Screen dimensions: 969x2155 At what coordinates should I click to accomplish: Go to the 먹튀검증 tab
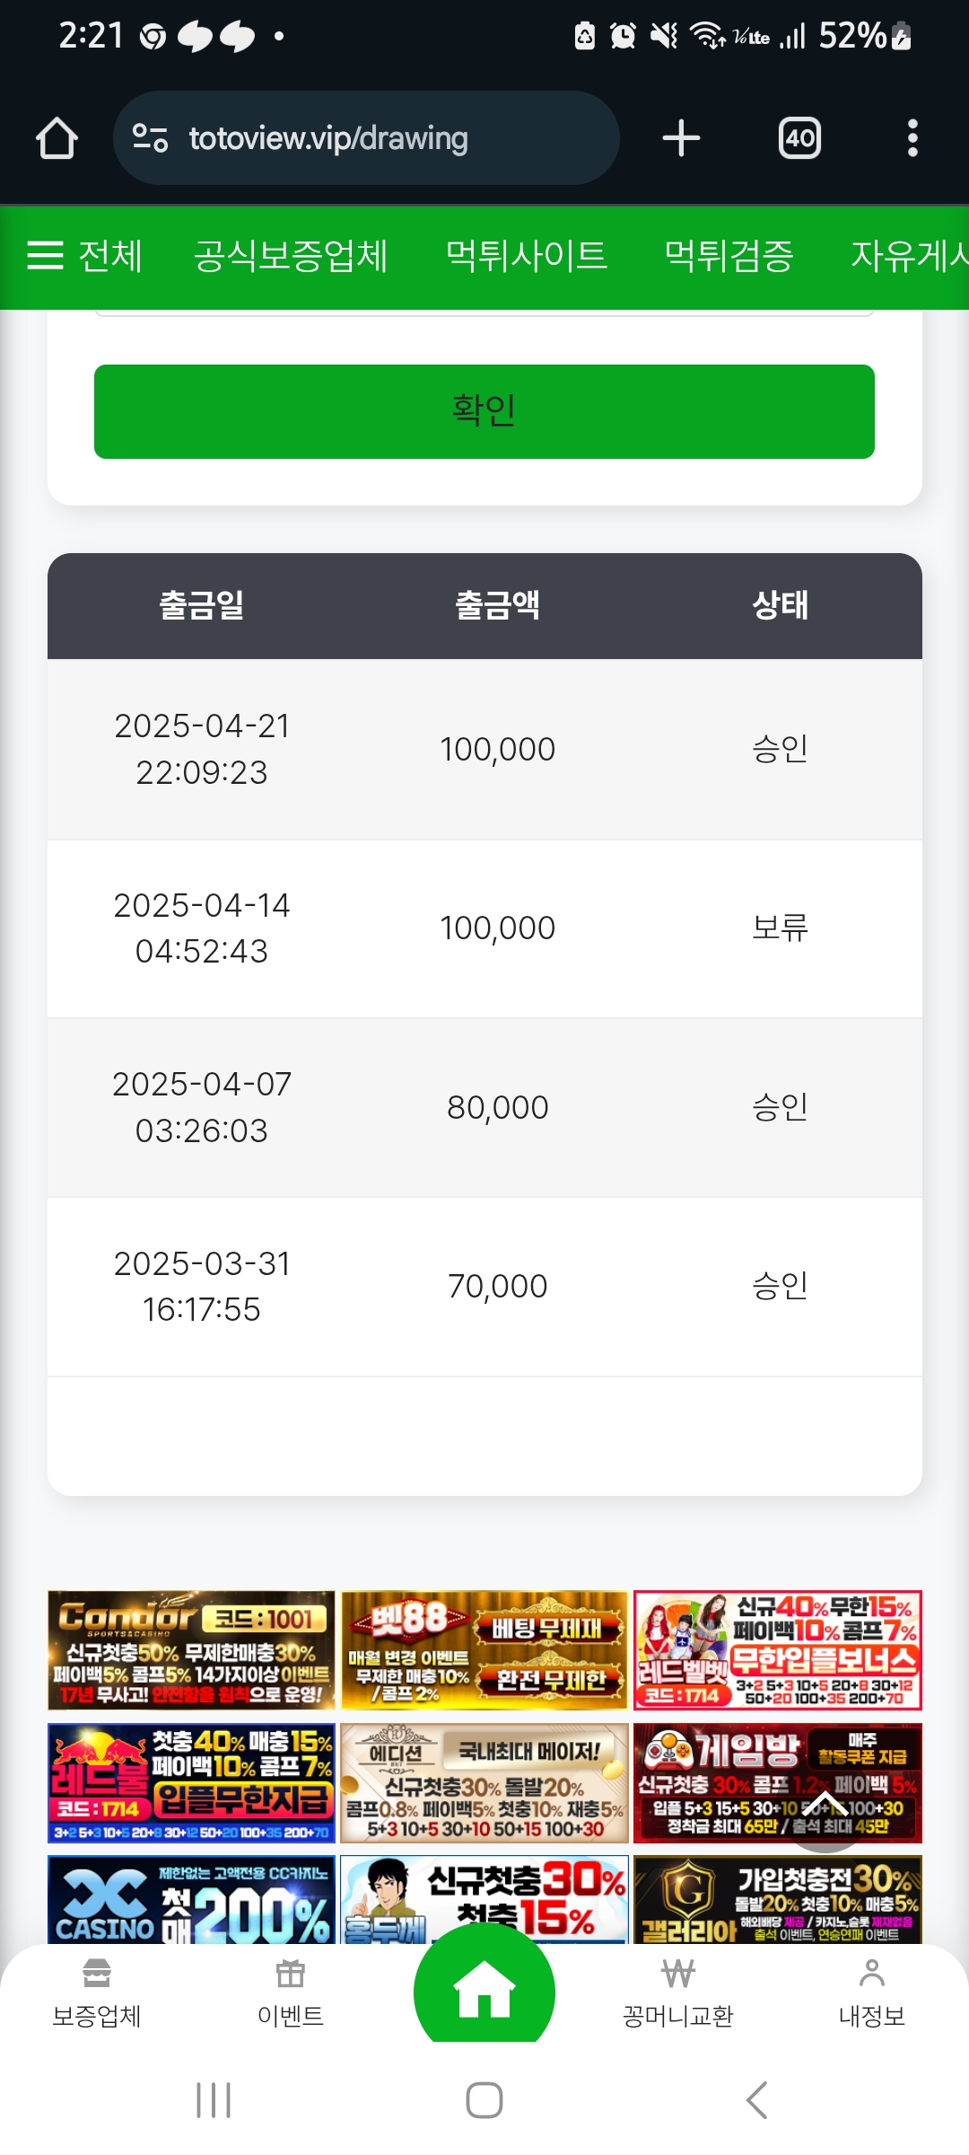729,256
